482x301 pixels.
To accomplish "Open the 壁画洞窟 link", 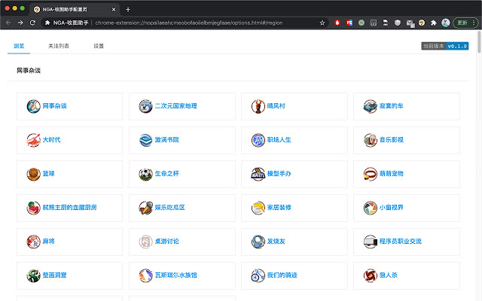I will [54, 275].
